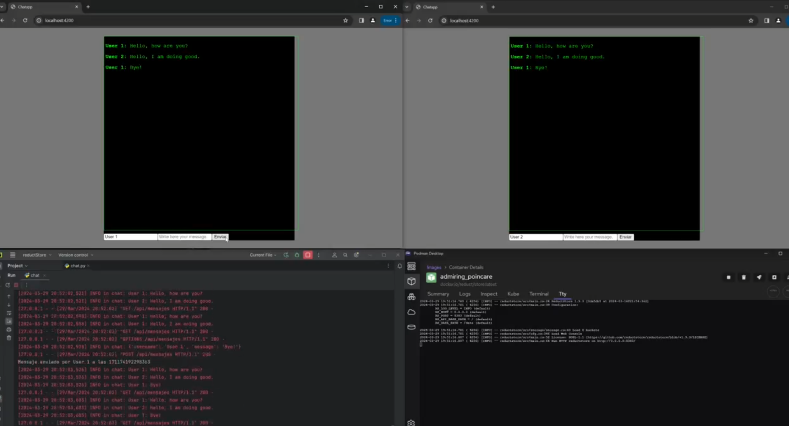Switch to the Logs tab in Container Details

pyautogui.click(x=464, y=293)
